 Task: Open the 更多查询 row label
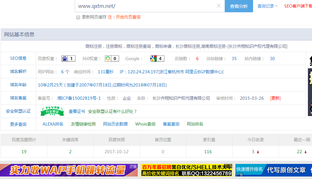[x=18, y=124]
